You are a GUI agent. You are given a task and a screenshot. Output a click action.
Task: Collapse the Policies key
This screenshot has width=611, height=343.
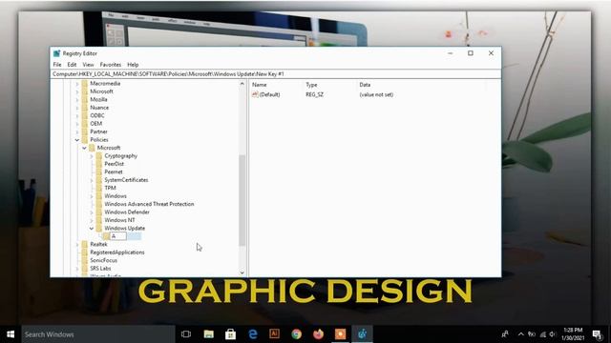tap(77, 140)
